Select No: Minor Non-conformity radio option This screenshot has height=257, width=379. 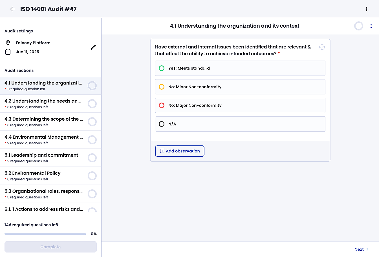240,87
